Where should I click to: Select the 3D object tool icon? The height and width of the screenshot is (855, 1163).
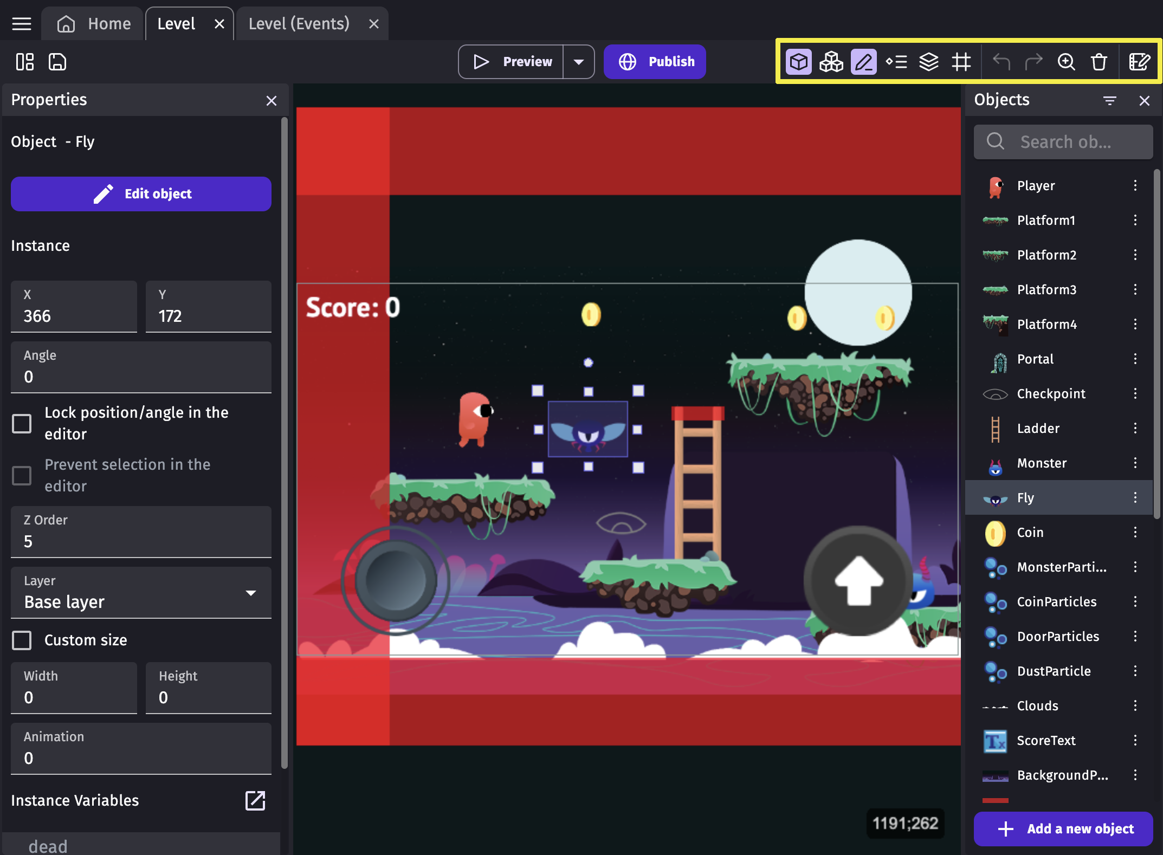click(x=799, y=61)
